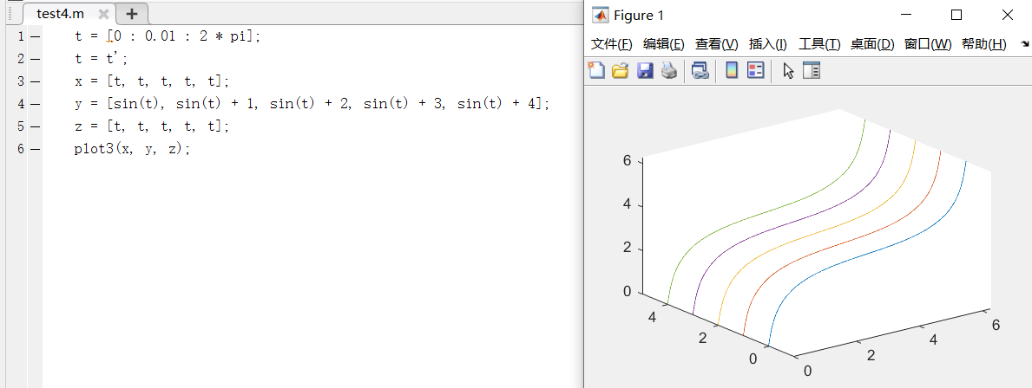
Task: Select the yellow curve in the plot
Action: (x=816, y=231)
